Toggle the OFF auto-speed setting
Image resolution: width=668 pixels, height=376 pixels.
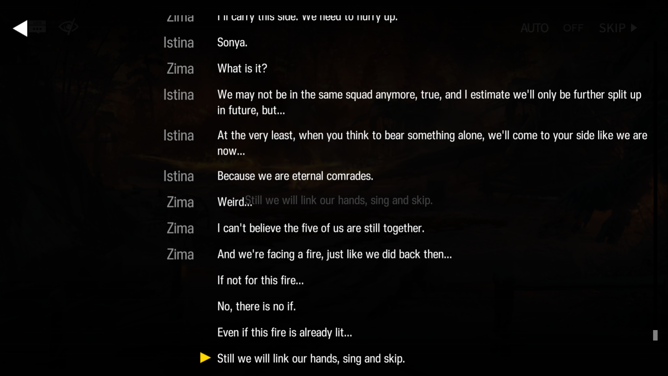click(573, 28)
